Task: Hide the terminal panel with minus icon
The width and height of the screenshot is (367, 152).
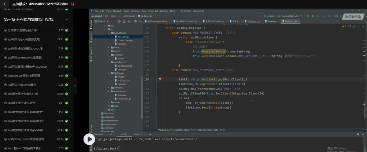Action: (363, 134)
